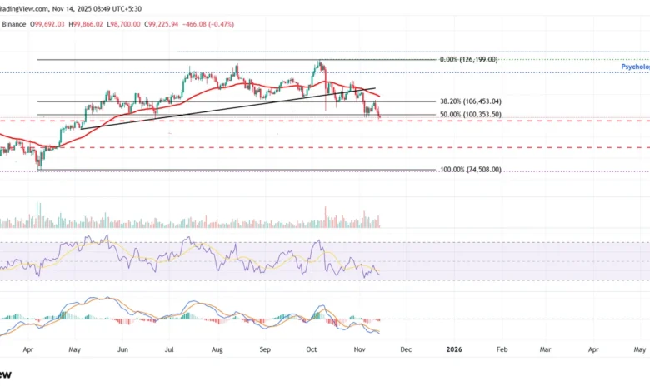Click the blue Psychological level label
650x391 pixels.
(x=635, y=65)
